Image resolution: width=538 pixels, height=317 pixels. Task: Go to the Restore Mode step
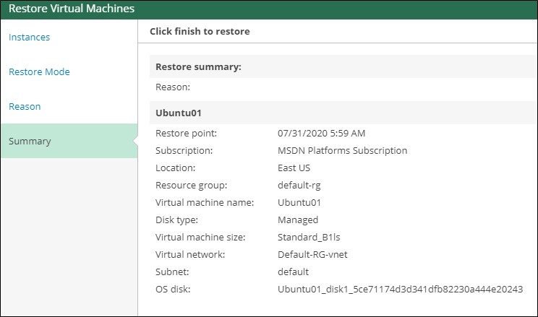(39, 71)
